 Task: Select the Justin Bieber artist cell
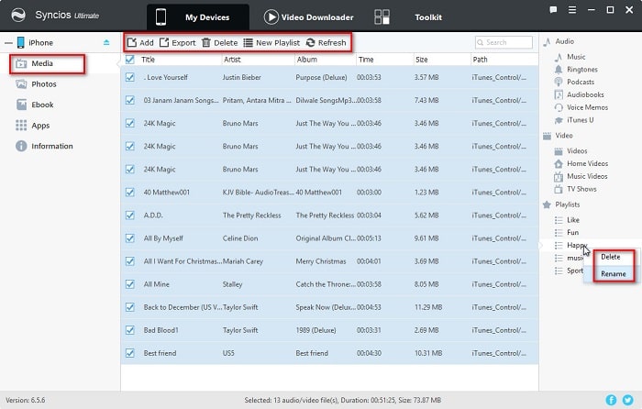tap(241, 77)
